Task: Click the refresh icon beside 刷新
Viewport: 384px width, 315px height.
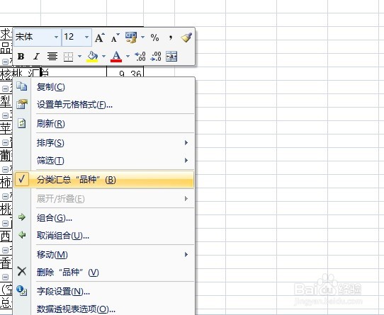Action: click(x=22, y=123)
